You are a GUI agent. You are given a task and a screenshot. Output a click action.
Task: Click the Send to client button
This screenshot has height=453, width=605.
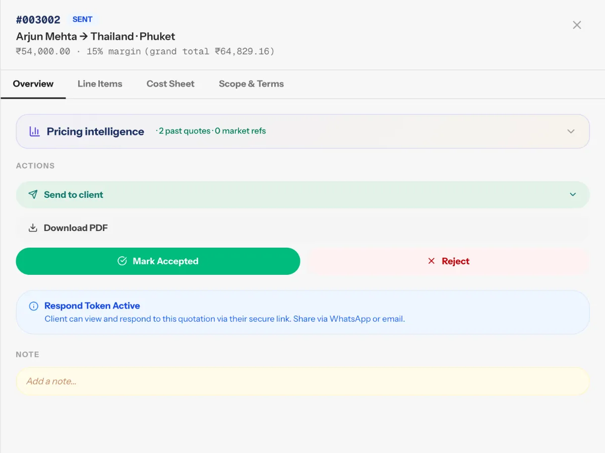point(302,195)
